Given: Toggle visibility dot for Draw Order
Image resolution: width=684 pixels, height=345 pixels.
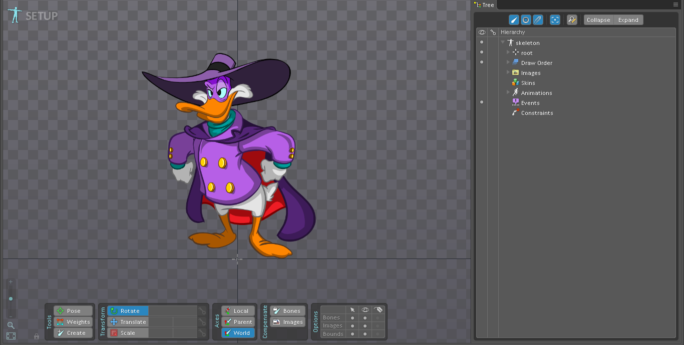Looking at the screenshot, I should pos(482,62).
